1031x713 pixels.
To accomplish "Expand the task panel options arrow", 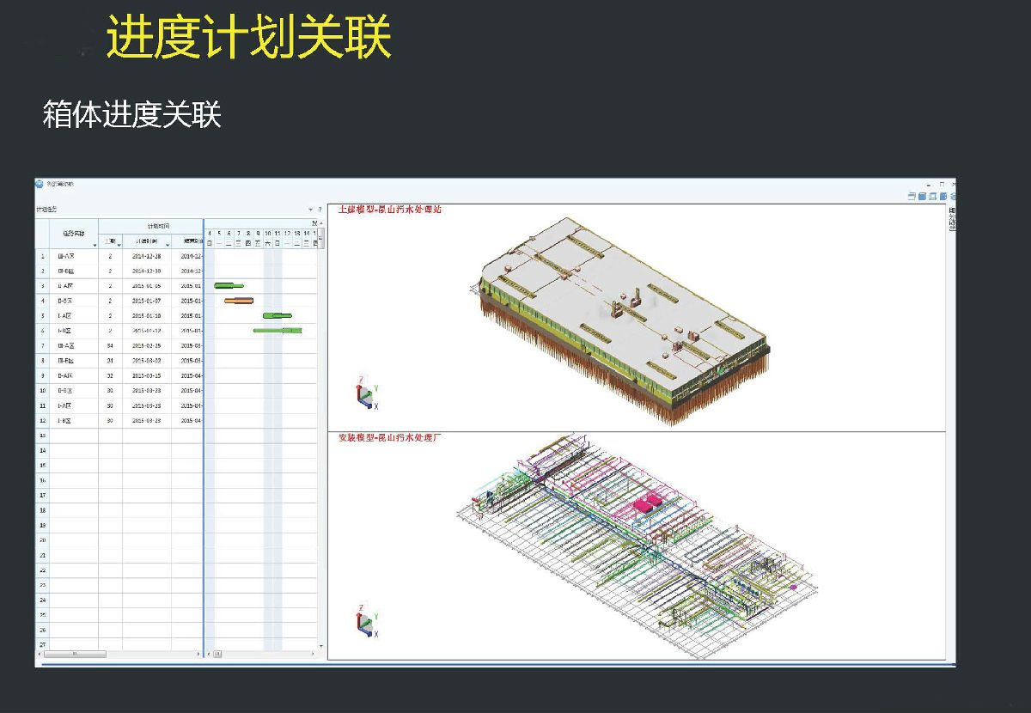I will click(310, 210).
